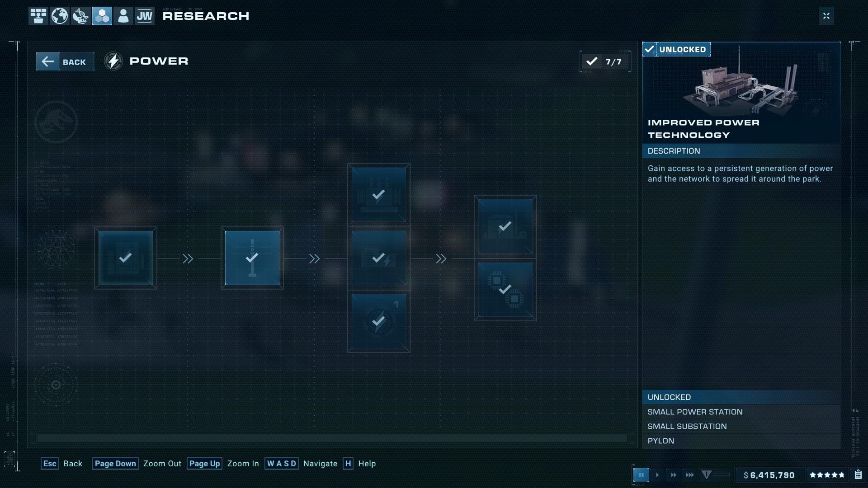
Task: Click the 7/7 completed counter
Action: pyautogui.click(x=605, y=61)
